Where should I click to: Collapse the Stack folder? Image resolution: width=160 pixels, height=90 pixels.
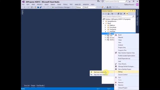click(x=103, y=23)
